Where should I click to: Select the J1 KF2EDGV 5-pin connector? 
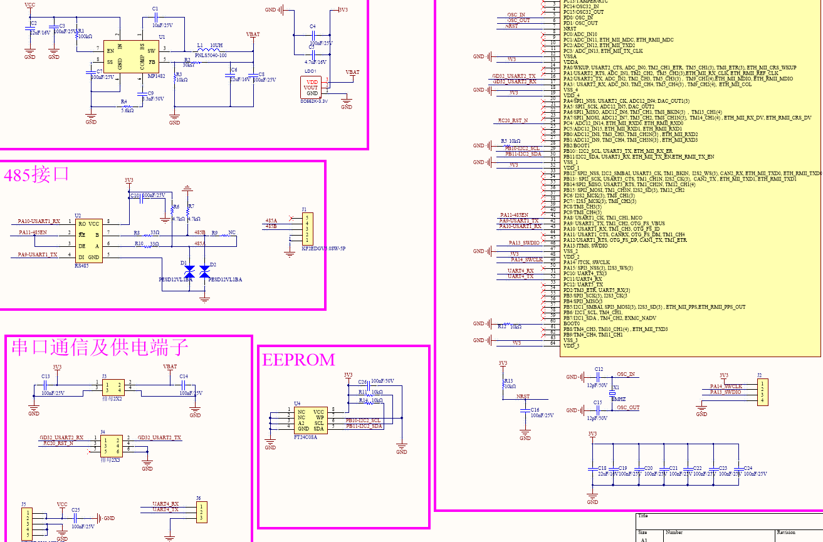307,229
